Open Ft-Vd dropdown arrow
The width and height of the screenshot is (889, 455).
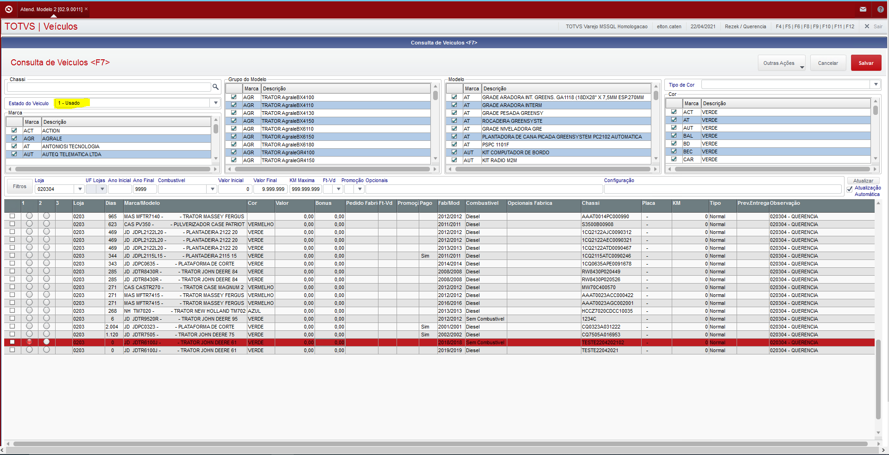click(x=339, y=189)
